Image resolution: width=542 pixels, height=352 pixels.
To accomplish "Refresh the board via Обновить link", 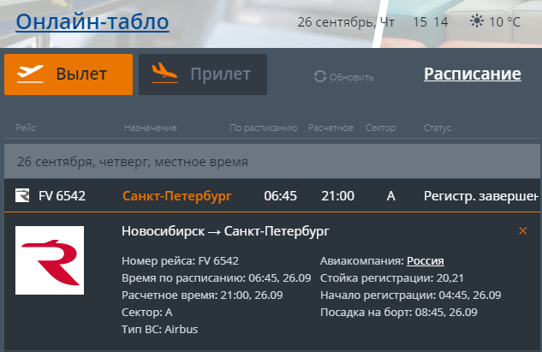I will [x=352, y=77].
